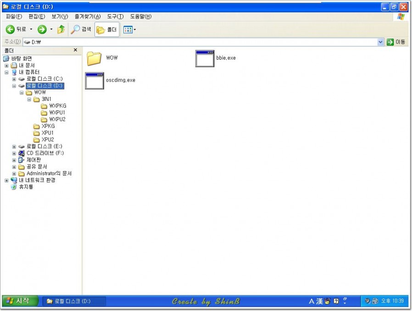Select WXPKG folder in the tree
This screenshot has width=413, height=311.
(58, 106)
